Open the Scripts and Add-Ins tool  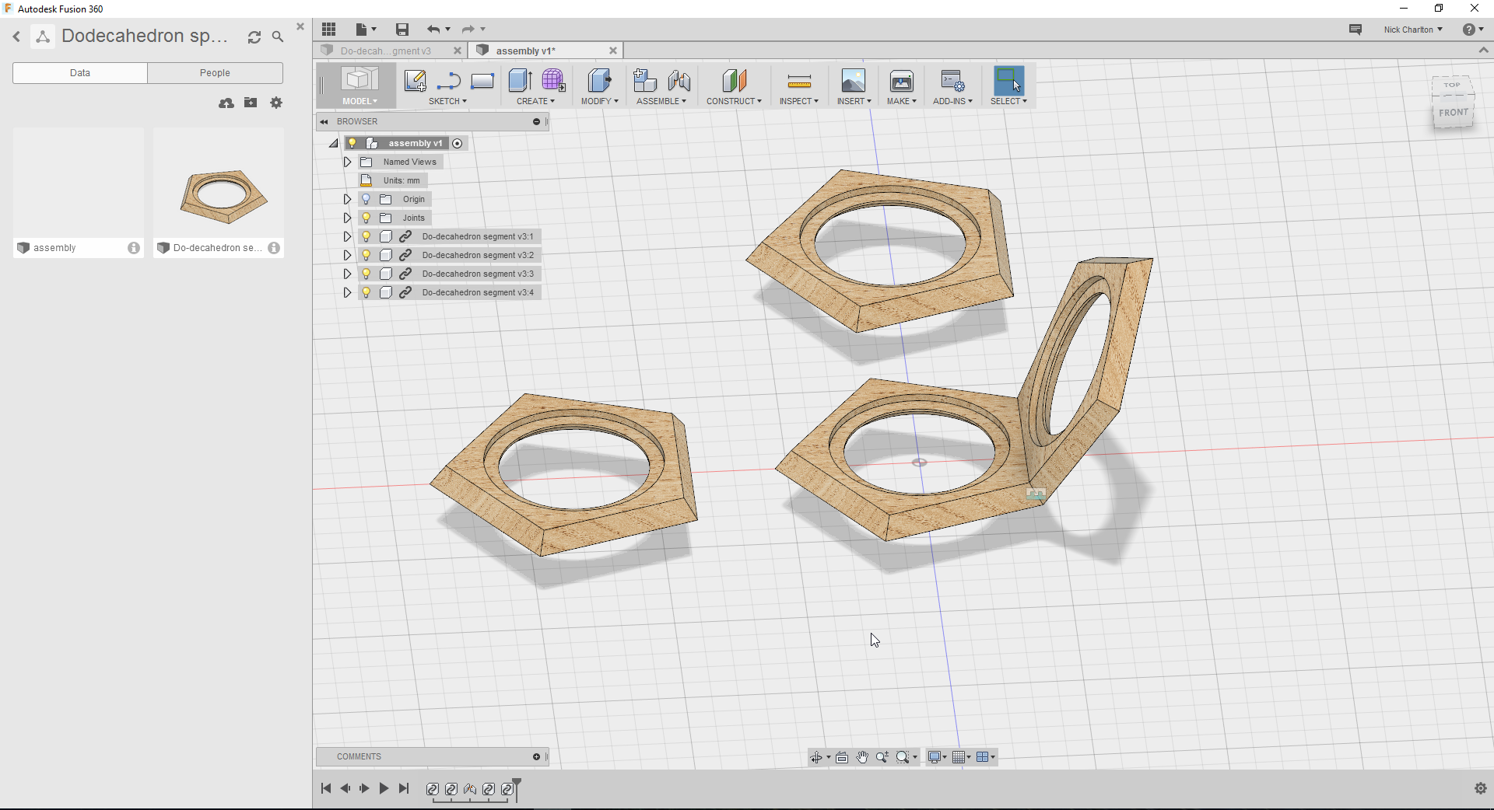click(x=952, y=81)
